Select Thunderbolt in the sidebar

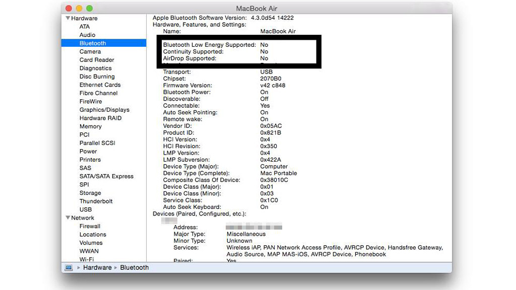coord(96,201)
